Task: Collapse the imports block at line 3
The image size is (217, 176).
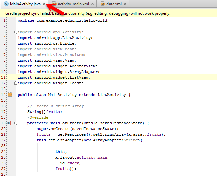Action: 16,32
